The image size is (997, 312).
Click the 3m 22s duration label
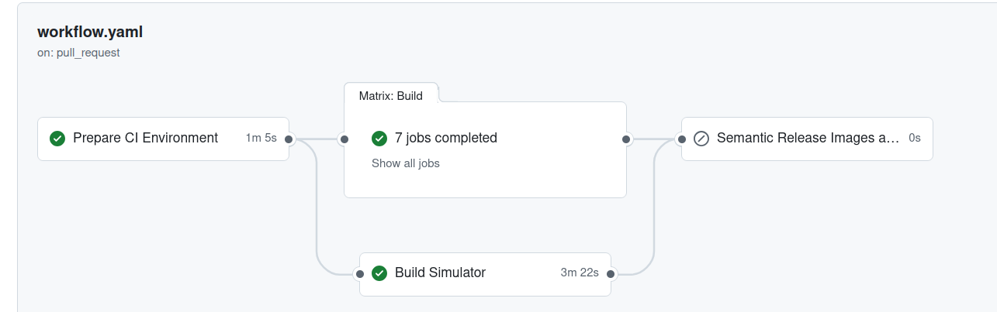pyautogui.click(x=580, y=273)
